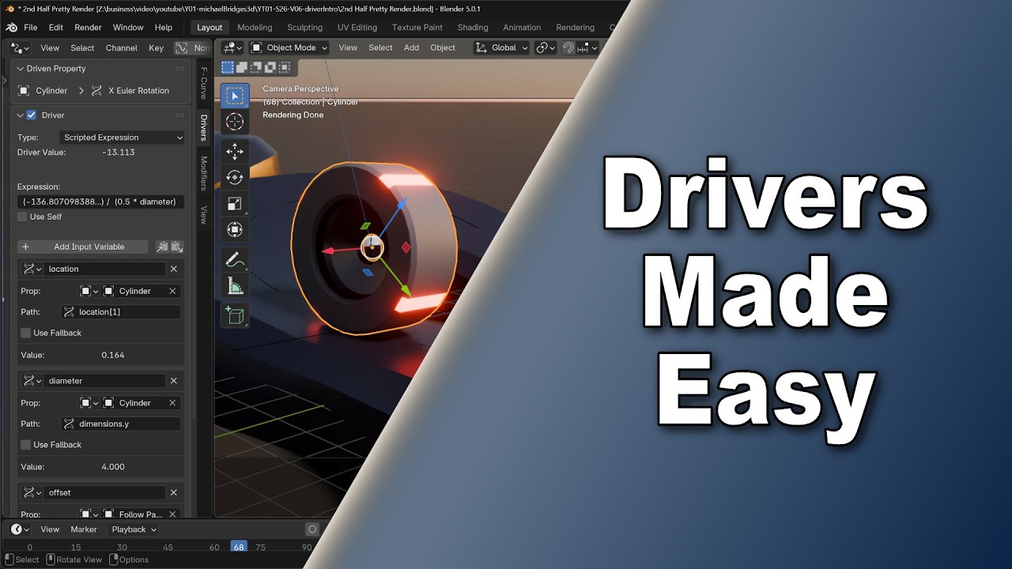This screenshot has height=569, width=1012.
Task: Open the driver Type Scripted Expression dropdown
Action: tap(123, 138)
